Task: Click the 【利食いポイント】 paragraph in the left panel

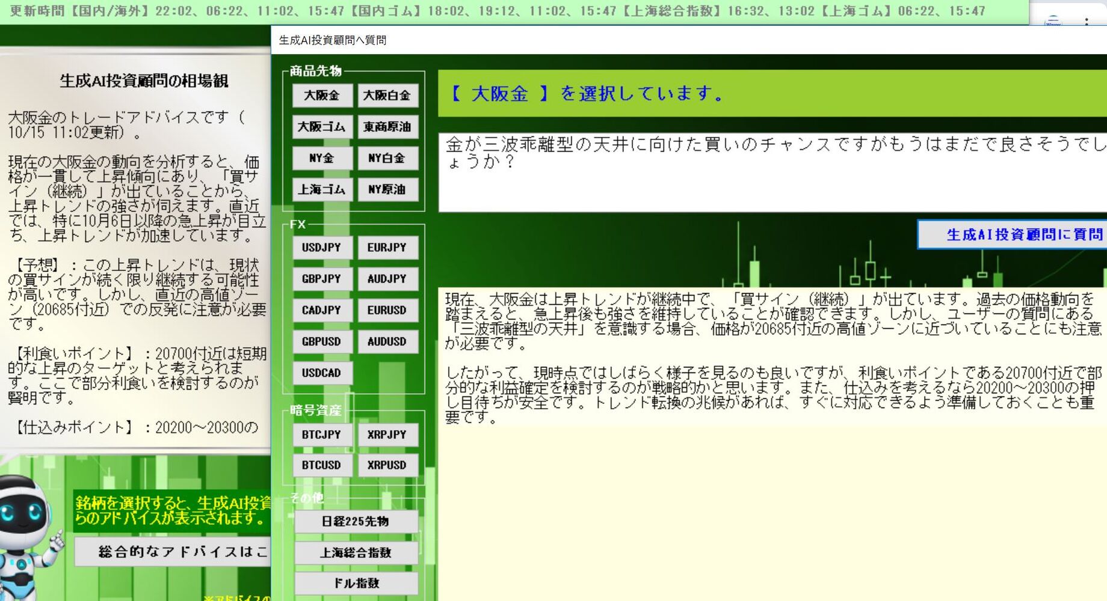Action: pyautogui.click(x=137, y=376)
